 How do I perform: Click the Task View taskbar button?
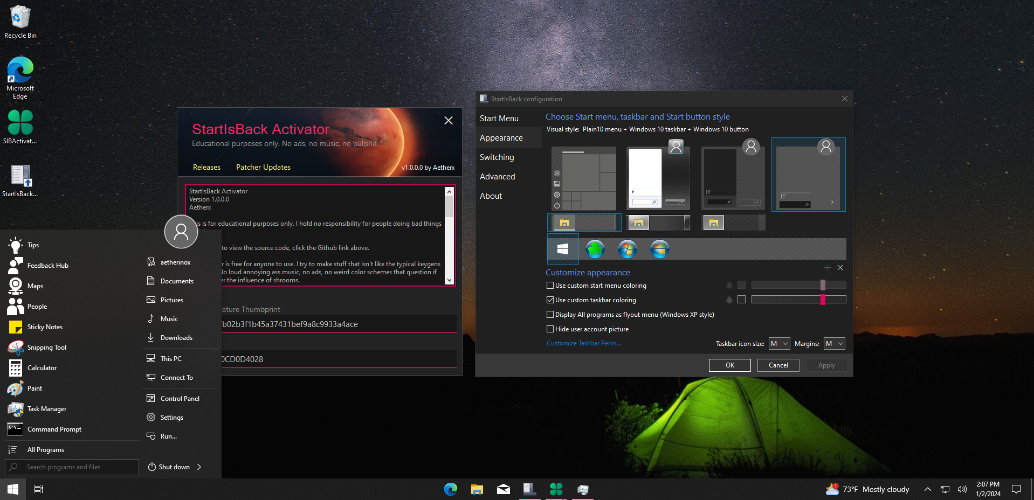click(39, 489)
